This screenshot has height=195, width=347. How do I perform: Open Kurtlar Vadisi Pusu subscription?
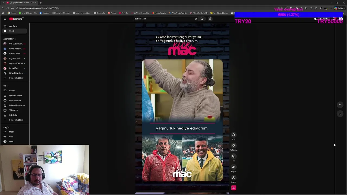pyautogui.click(x=15, y=49)
